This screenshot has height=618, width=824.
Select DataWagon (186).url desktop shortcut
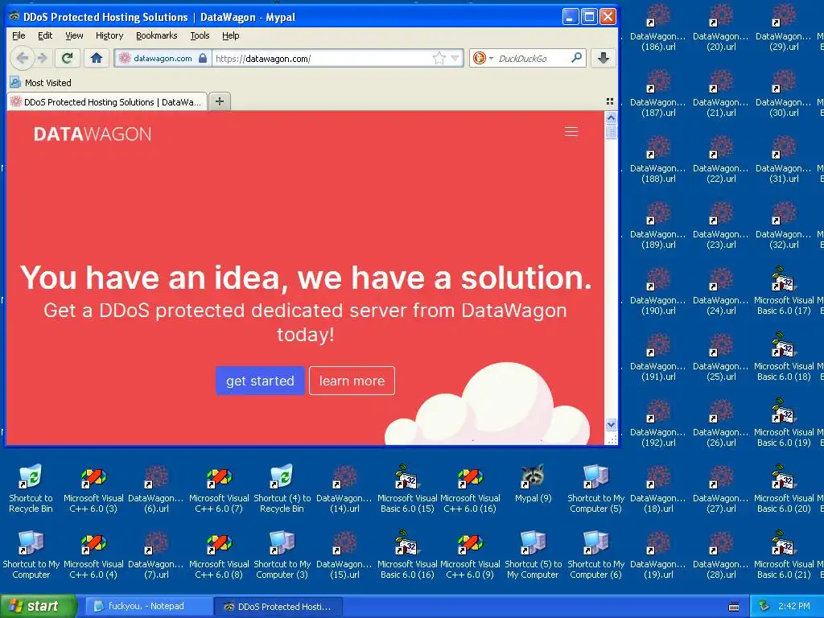pos(658,27)
